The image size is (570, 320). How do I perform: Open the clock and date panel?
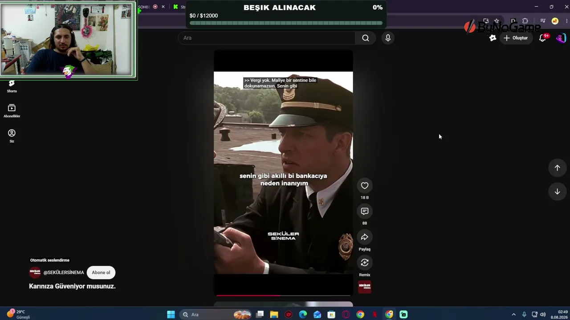[559, 315]
